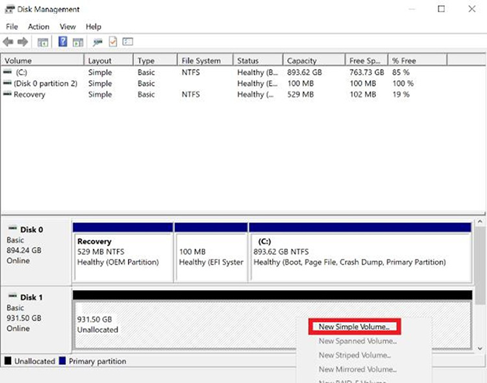Image resolution: width=487 pixels, height=383 pixels.
Task: Sort by the Type column header
Action: [155, 60]
